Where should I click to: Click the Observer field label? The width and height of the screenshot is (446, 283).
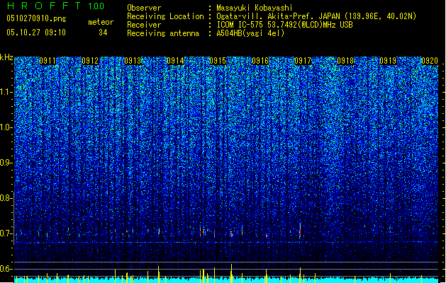click(144, 8)
